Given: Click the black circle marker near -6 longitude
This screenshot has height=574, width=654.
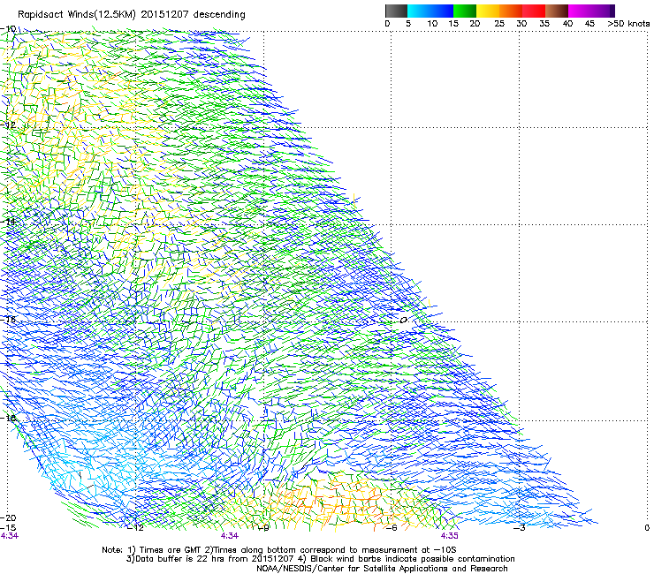Looking at the screenshot, I should [403, 320].
